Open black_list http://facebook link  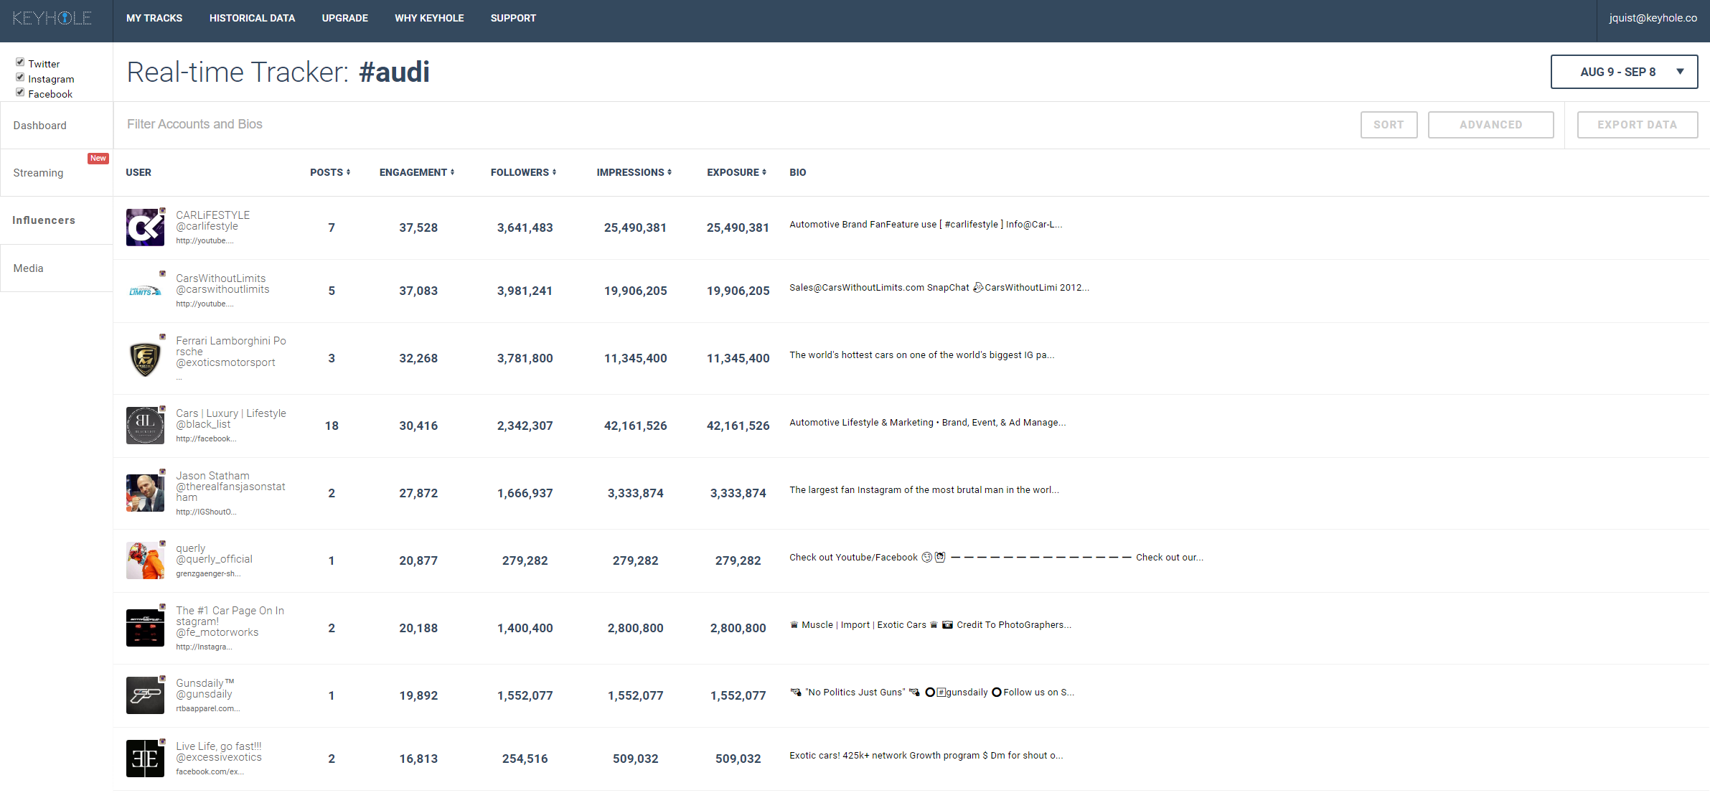[x=206, y=439]
